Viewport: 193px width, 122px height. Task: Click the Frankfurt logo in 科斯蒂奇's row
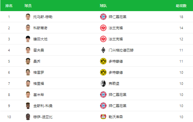click(103, 28)
